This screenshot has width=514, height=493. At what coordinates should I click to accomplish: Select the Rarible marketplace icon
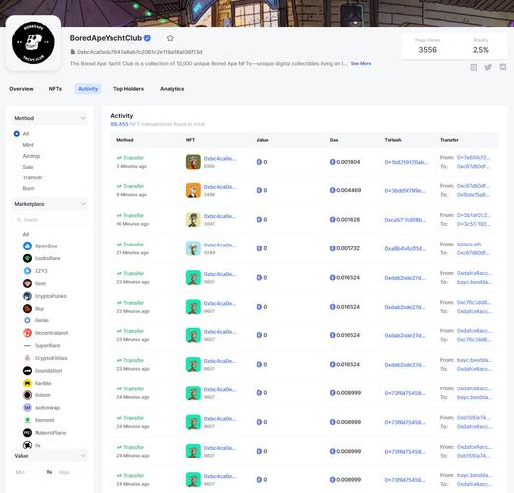[27, 383]
